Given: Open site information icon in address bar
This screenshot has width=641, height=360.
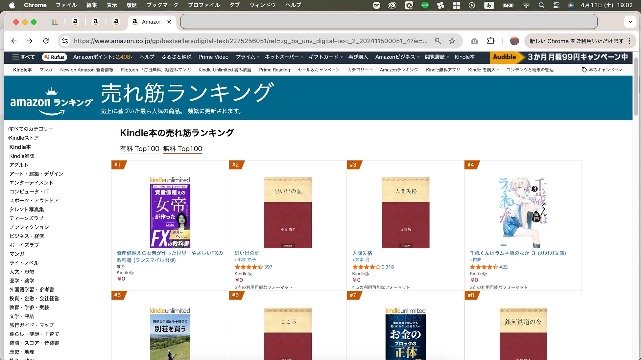Looking at the screenshot, I should (65, 41).
